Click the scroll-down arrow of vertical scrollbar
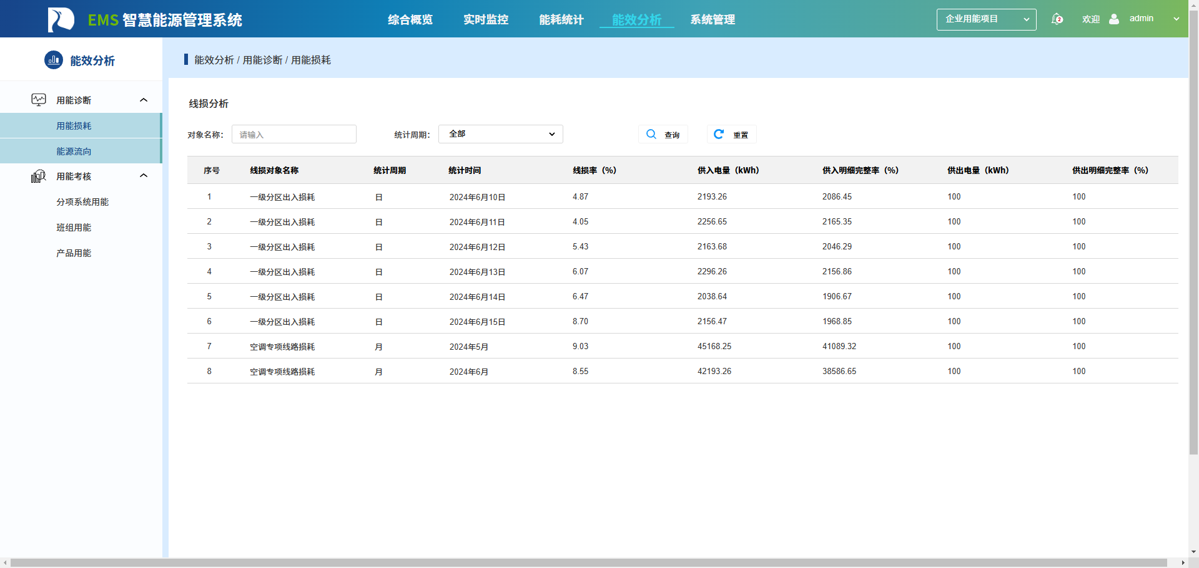1199x568 pixels. click(x=1193, y=552)
